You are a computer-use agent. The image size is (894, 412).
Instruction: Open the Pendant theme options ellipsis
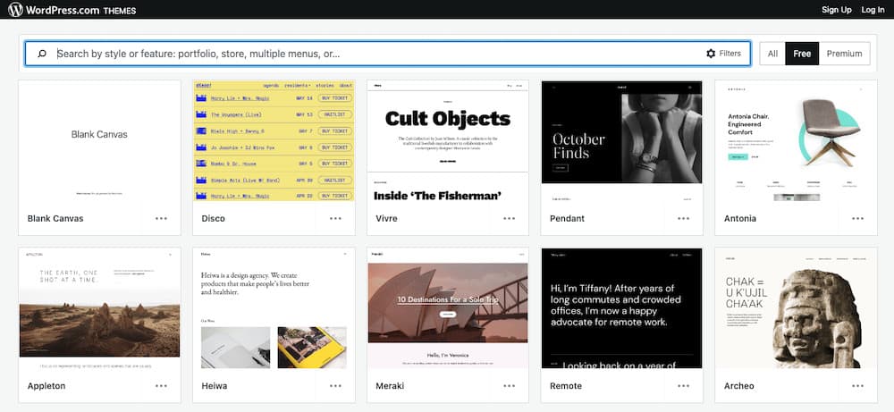(x=684, y=218)
